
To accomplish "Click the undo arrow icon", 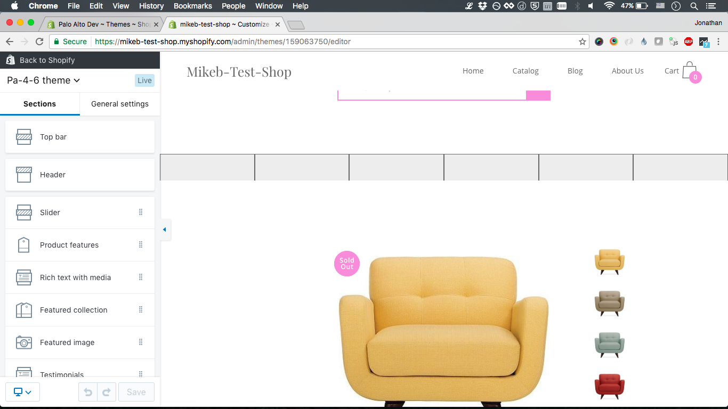I will click(x=88, y=391).
